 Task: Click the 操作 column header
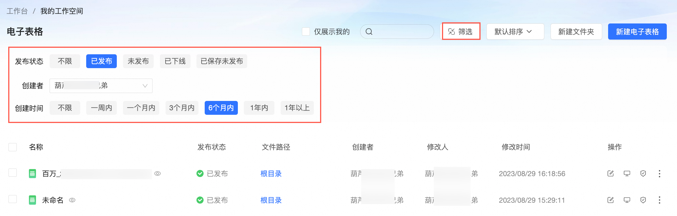pyautogui.click(x=615, y=147)
